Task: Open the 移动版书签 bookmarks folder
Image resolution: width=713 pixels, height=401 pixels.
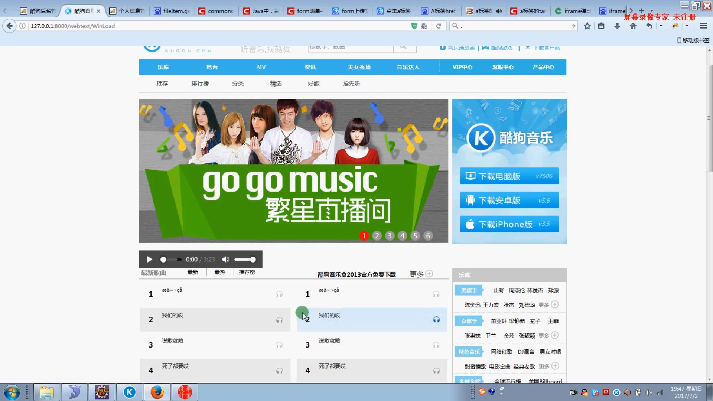Action: pyautogui.click(x=693, y=40)
